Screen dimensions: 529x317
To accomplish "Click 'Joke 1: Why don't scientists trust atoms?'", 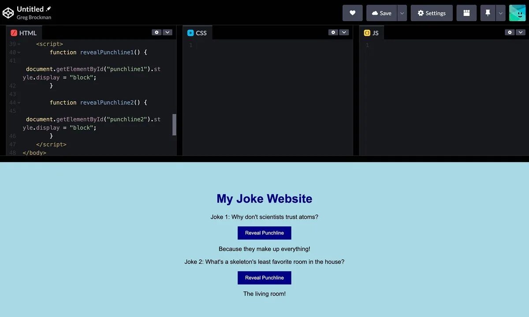I will point(264,217).
